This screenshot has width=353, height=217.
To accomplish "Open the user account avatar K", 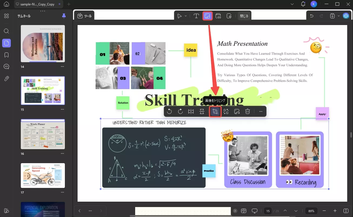I will (x=314, y=4).
